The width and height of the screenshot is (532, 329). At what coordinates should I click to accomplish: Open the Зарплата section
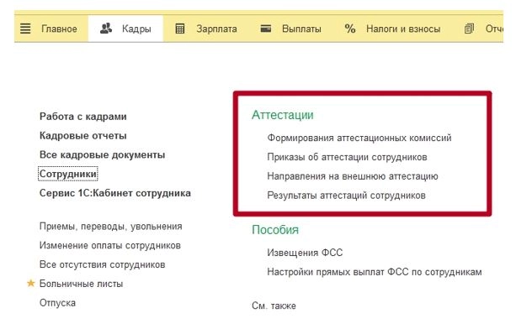(x=216, y=29)
